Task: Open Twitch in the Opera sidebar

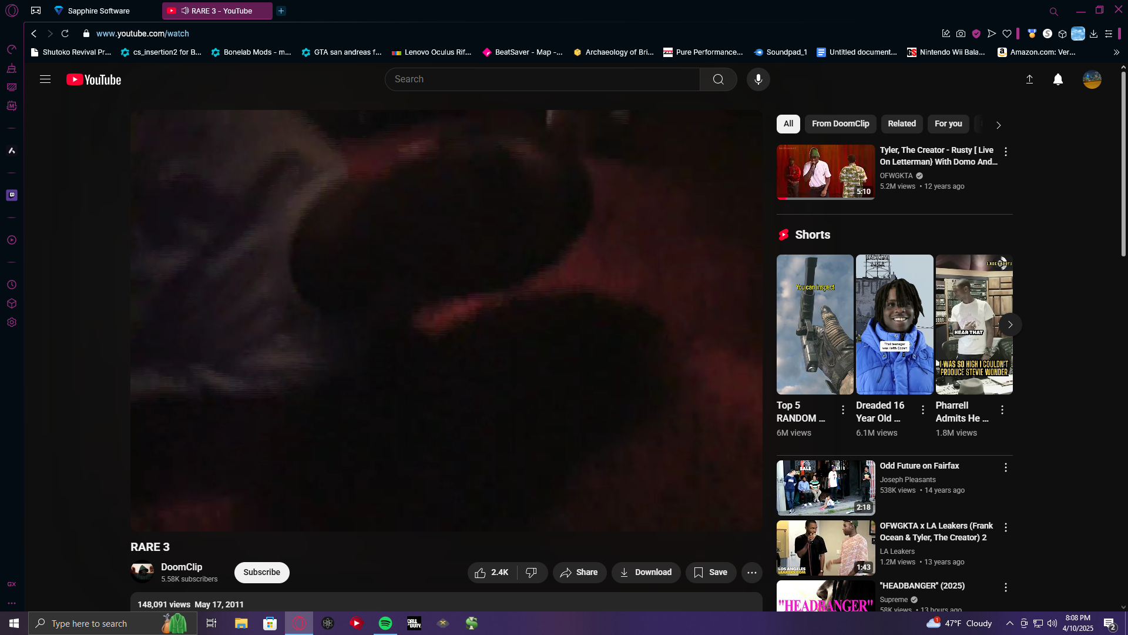Action: [12, 195]
